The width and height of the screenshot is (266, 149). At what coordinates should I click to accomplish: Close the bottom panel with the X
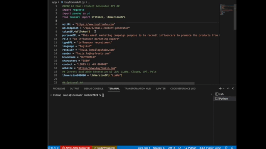(x=233, y=89)
